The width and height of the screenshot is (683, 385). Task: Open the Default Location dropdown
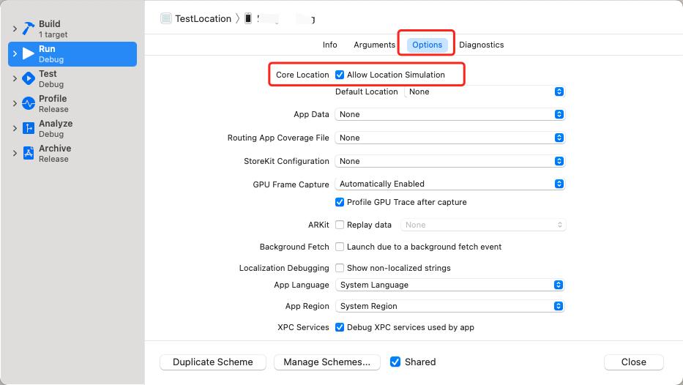(x=485, y=91)
